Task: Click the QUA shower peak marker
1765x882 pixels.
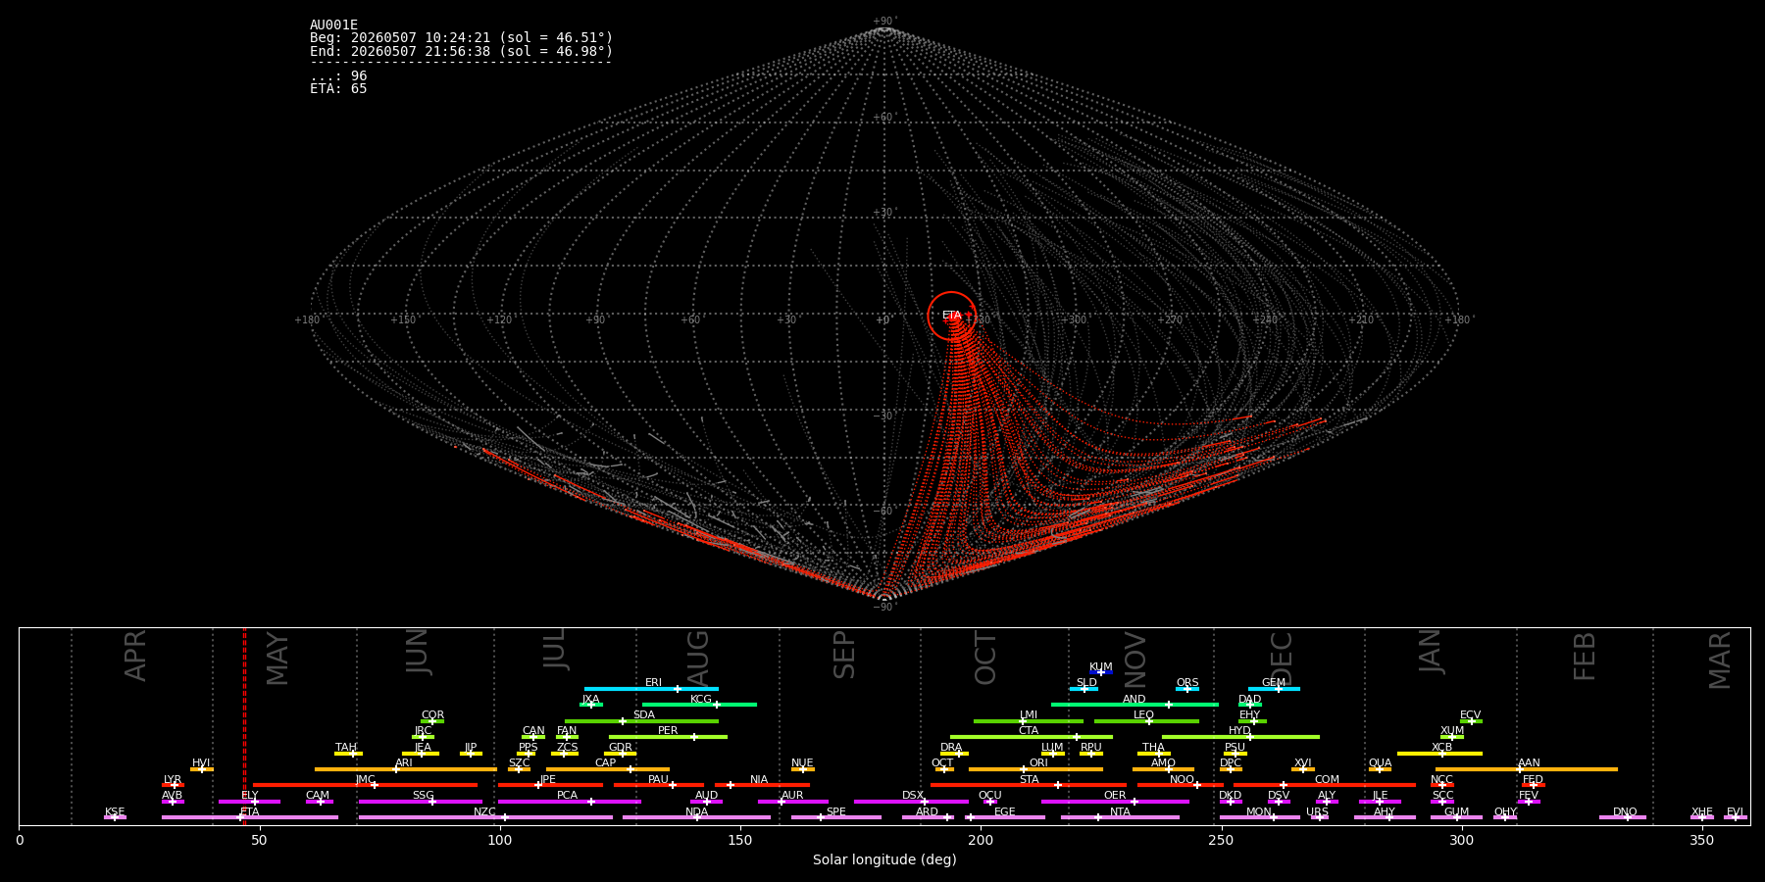Action: click(1379, 769)
